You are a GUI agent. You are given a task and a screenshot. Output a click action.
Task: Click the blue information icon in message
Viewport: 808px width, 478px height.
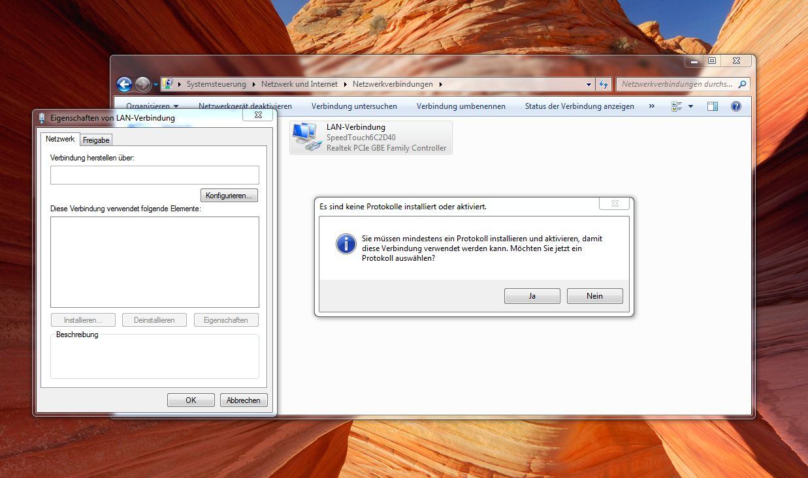346,244
